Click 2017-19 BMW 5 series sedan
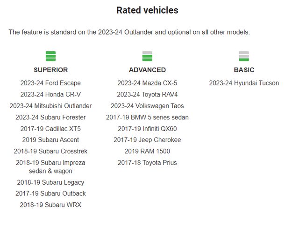The image size is (299, 228). tap(147, 117)
